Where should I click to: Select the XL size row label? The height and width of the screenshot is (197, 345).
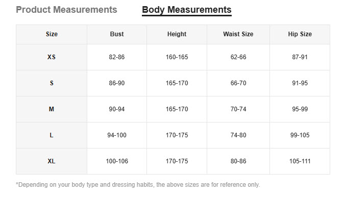pos(52,161)
